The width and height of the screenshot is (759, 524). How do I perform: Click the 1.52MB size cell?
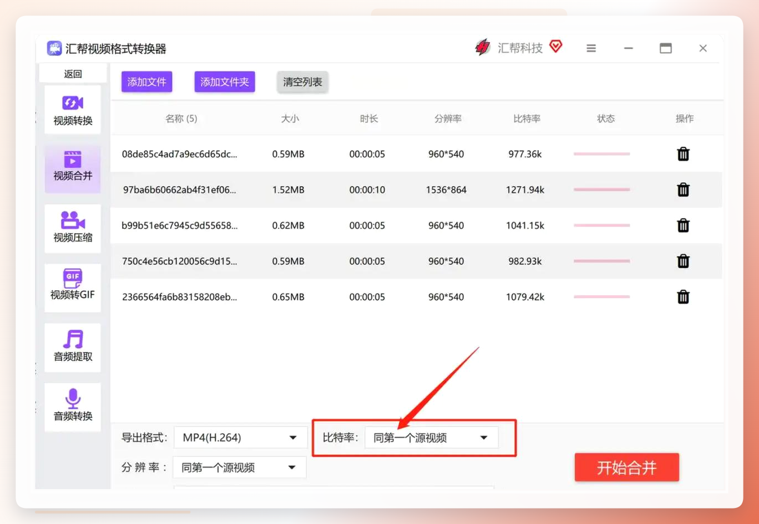pyautogui.click(x=288, y=189)
